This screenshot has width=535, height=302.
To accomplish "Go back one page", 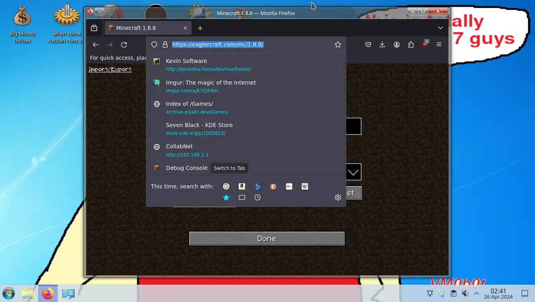I will coord(96,45).
